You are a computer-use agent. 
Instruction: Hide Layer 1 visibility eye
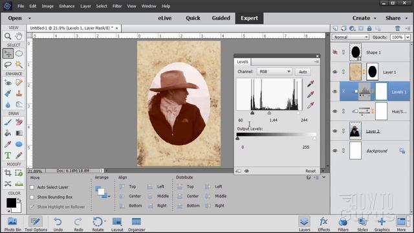click(x=335, y=72)
